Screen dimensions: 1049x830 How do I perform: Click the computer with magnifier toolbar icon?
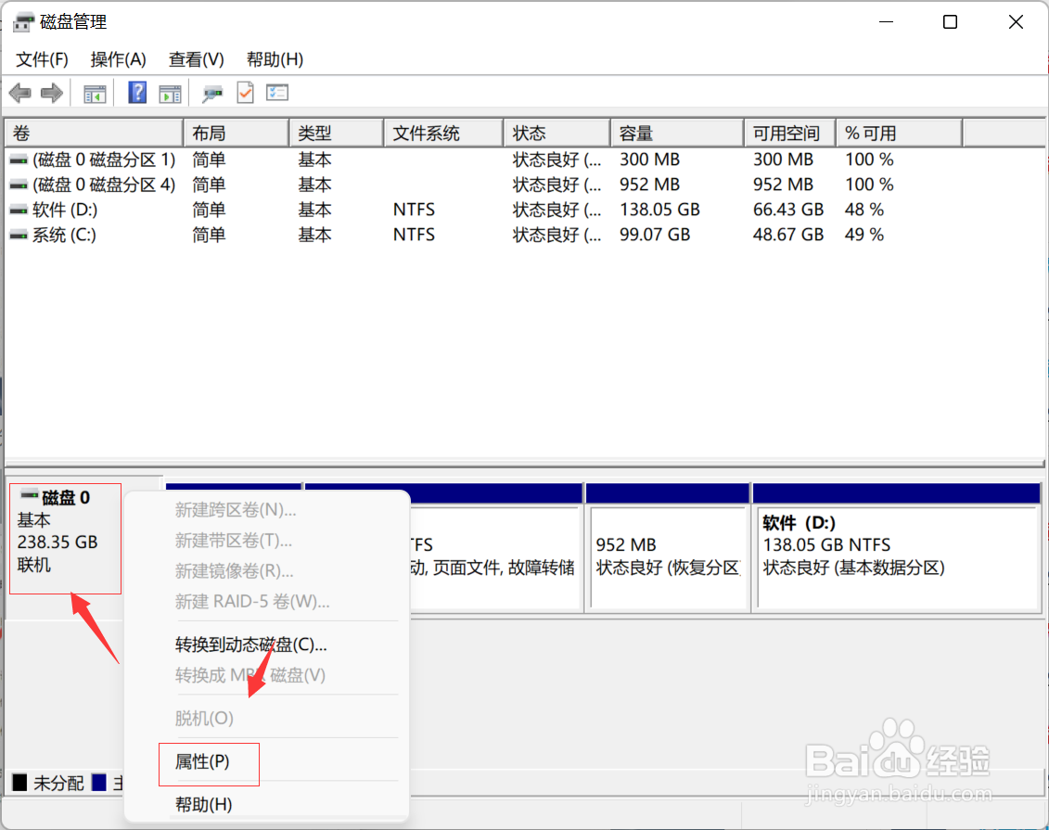211,93
